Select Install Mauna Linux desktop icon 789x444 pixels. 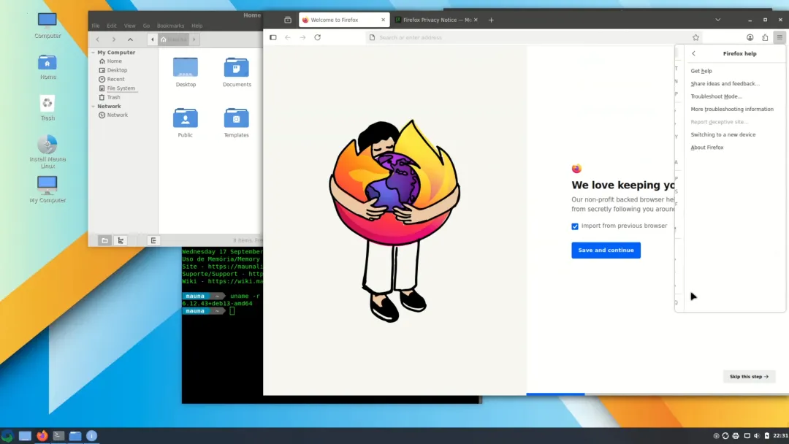47,152
